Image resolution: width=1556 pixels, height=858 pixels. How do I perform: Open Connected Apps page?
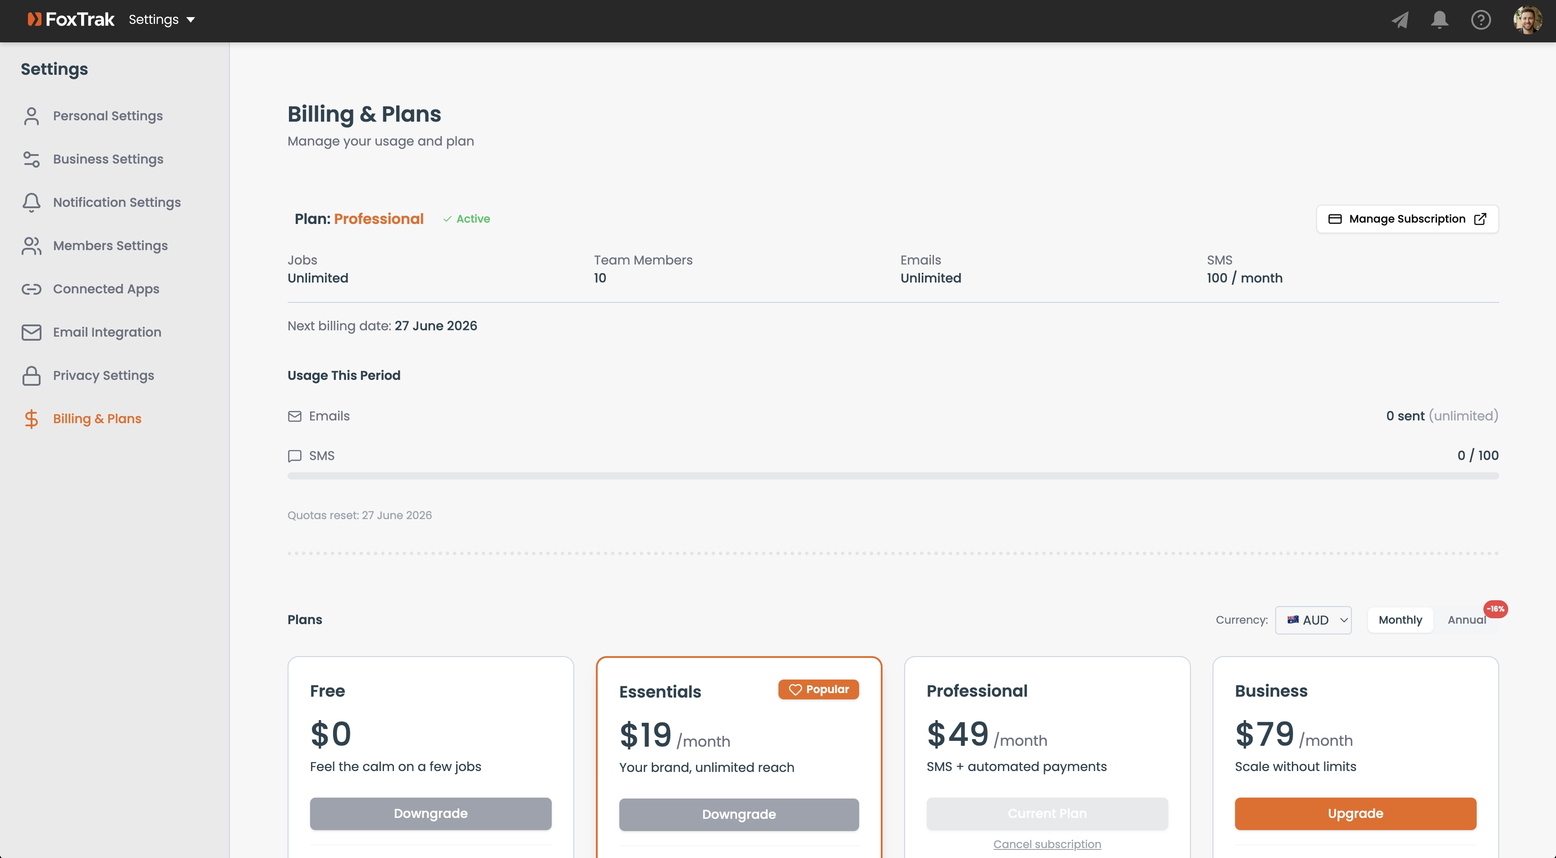tap(106, 289)
